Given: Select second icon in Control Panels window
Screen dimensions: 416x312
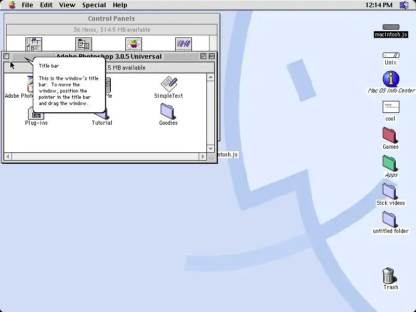Looking at the screenshot, I should (x=84, y=44).
